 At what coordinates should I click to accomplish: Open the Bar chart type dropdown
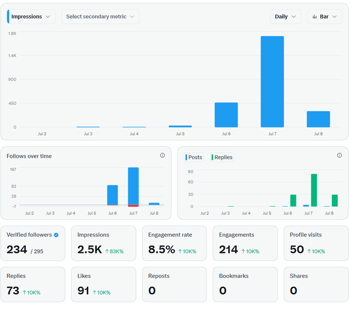click(x=325, y=17)
